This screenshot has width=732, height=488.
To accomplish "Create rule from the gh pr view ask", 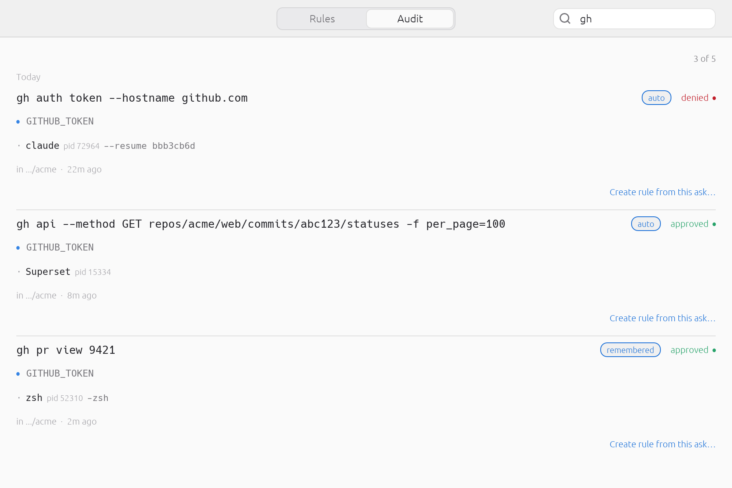I will (662, 444).
